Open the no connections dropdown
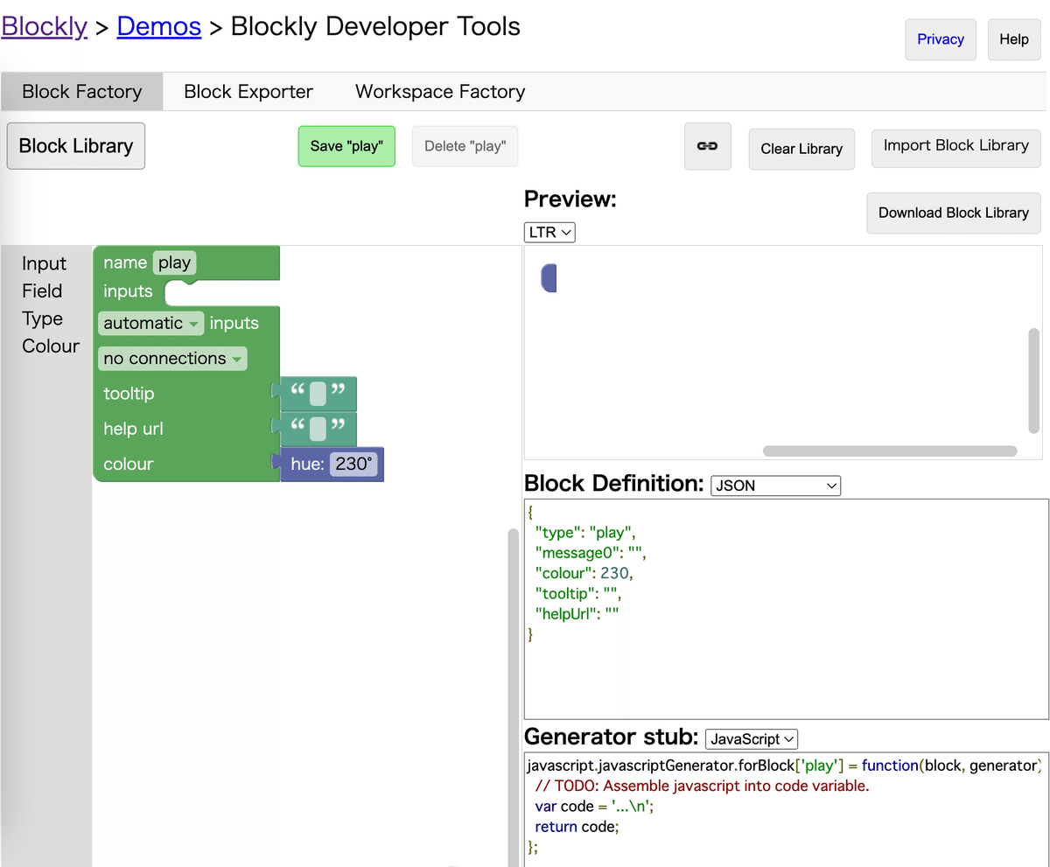 (172, 359)
